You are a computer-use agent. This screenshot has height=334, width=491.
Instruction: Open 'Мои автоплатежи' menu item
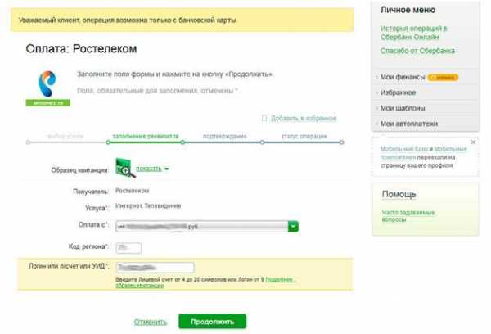[x=409, y=124]
